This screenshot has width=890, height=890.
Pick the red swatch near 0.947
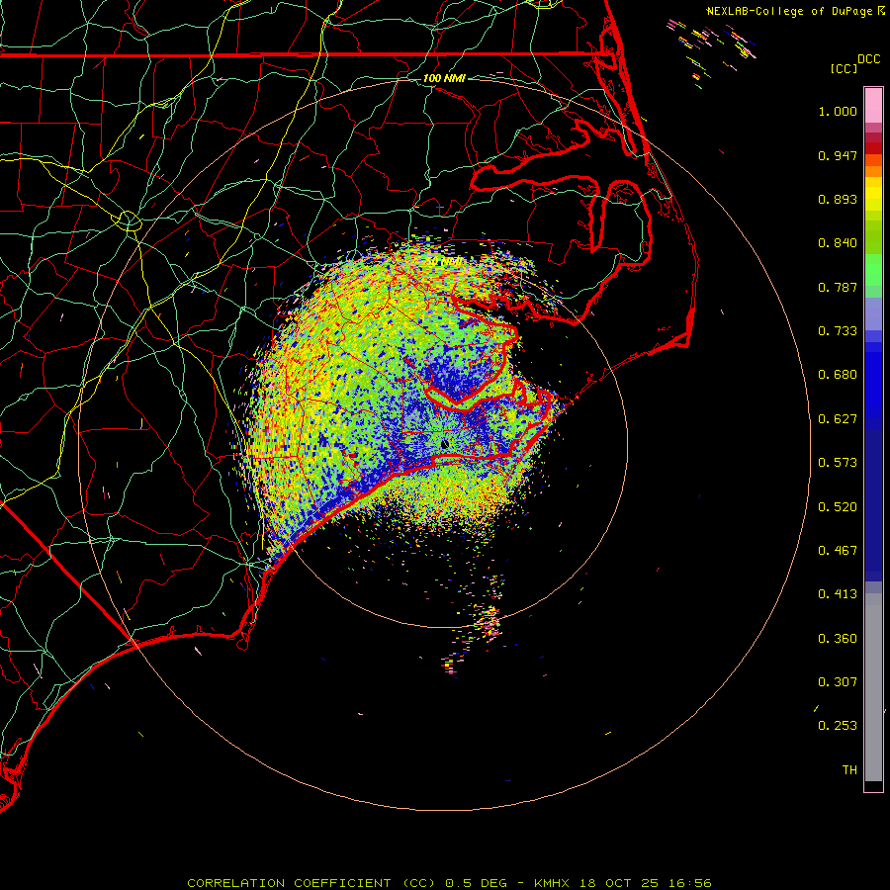point(873,148)
